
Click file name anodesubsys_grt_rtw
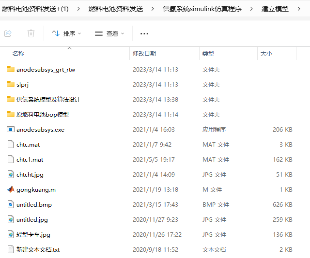[x=46, y=70]
